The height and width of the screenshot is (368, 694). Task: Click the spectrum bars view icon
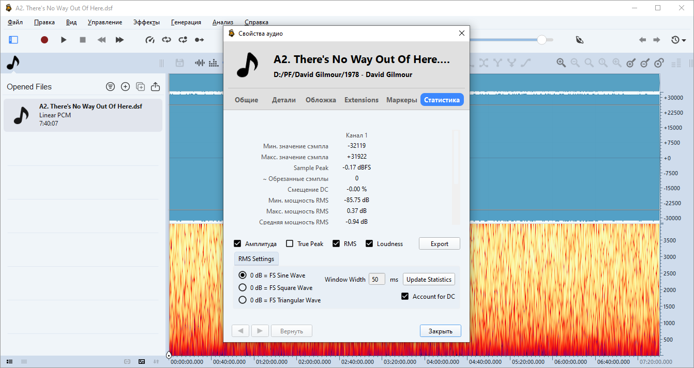(214, 63)
